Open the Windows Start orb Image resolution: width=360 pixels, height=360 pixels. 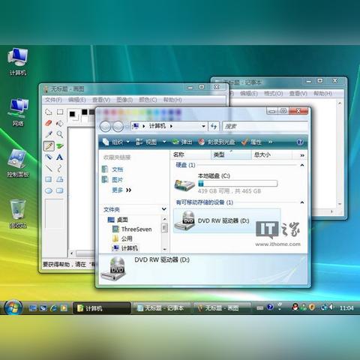(13, 307)
